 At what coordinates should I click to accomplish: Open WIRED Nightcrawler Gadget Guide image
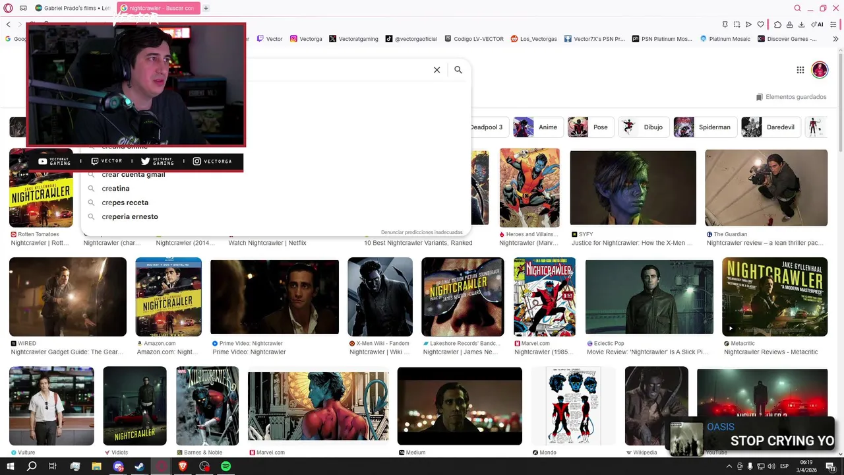click(x=68, y=297)
